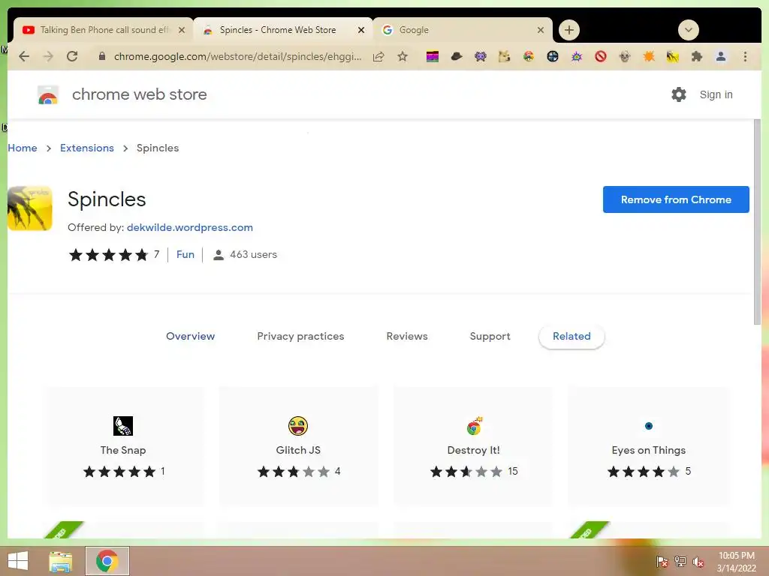Click the Spincles five-star rating

pyautogui.click(x=108, y=255)
